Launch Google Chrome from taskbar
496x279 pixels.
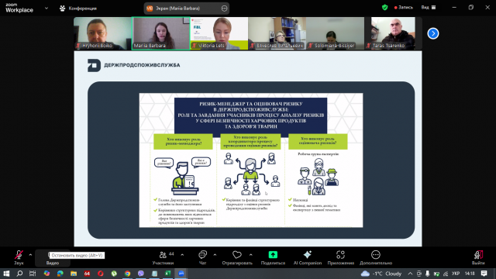127,274
